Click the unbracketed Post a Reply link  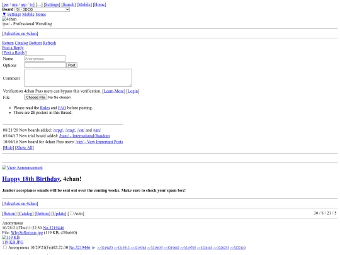(x=13, y=48)
